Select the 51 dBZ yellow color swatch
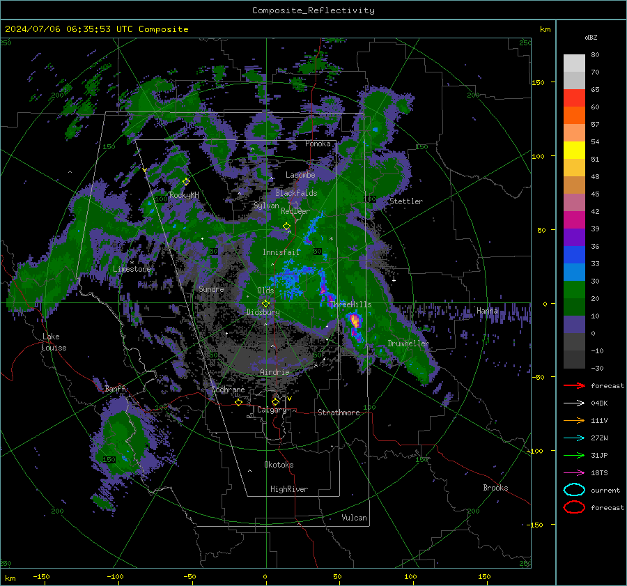The image size is (627, 586). 574,151
